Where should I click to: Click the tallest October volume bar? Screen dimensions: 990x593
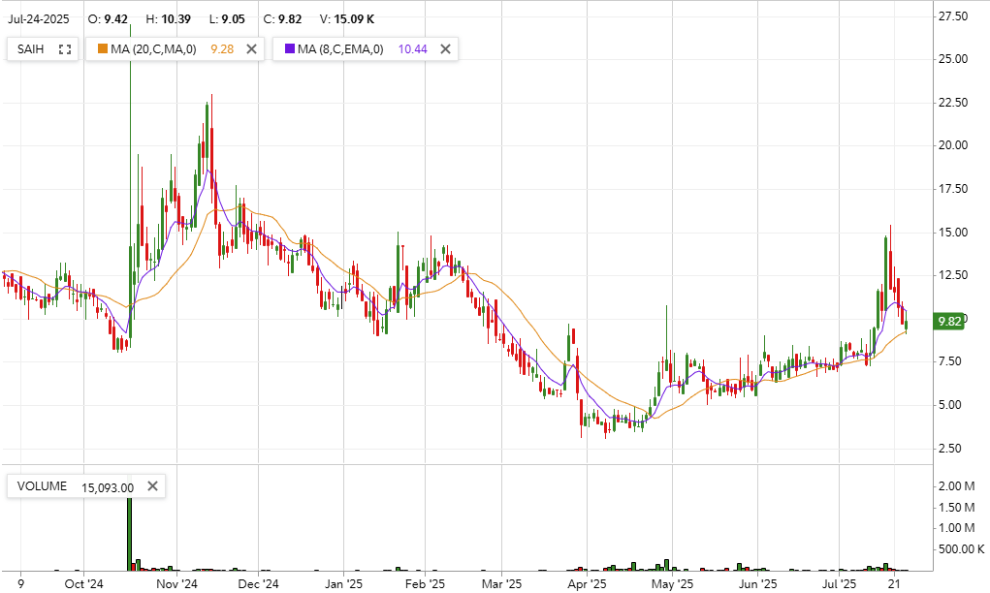pyautogui.click(x=129, y=534)
